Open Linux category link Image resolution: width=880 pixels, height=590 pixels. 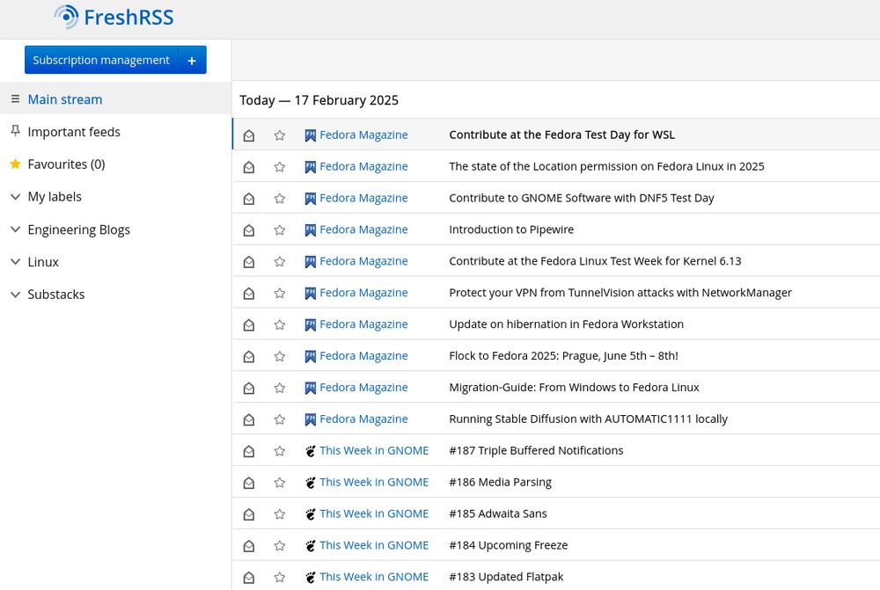[x=43, y=262]
